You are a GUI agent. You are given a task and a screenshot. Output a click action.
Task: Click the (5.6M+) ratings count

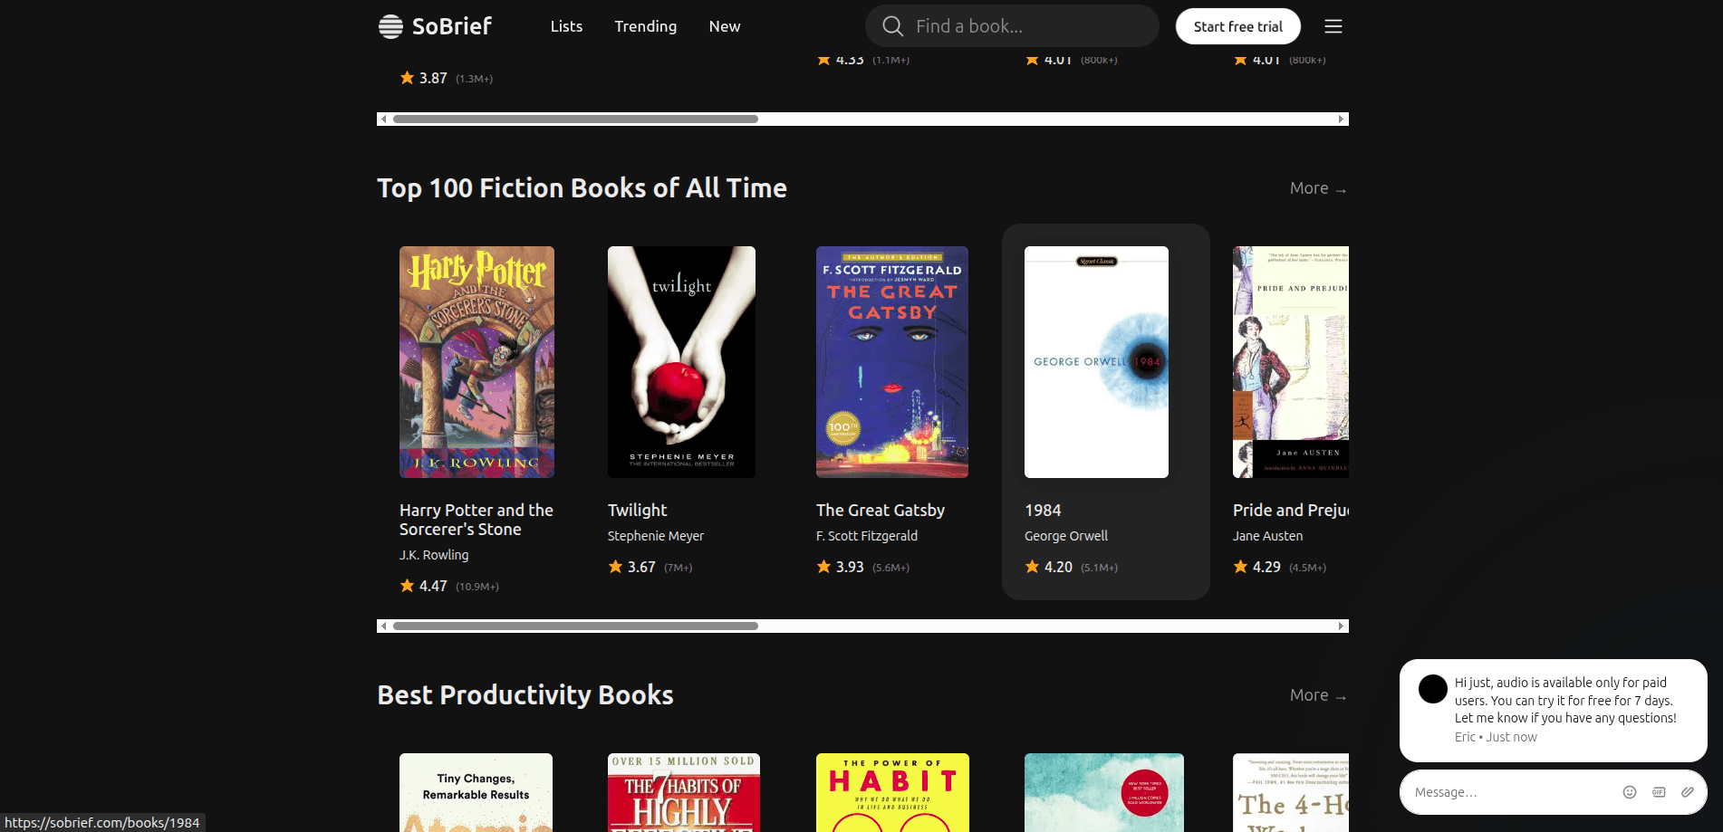tap(890, 568)
